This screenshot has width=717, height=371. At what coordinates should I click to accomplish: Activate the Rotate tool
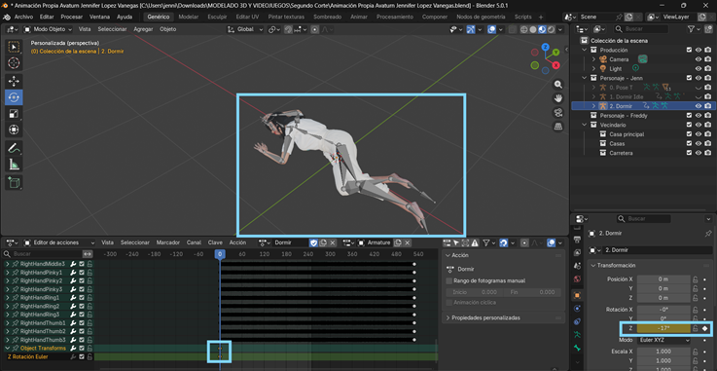(x=14, y=97)
